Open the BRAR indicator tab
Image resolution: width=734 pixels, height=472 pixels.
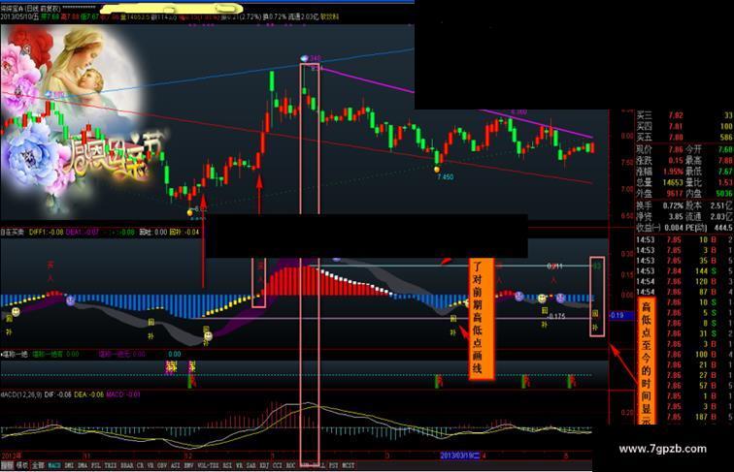[x=127, y=465]
